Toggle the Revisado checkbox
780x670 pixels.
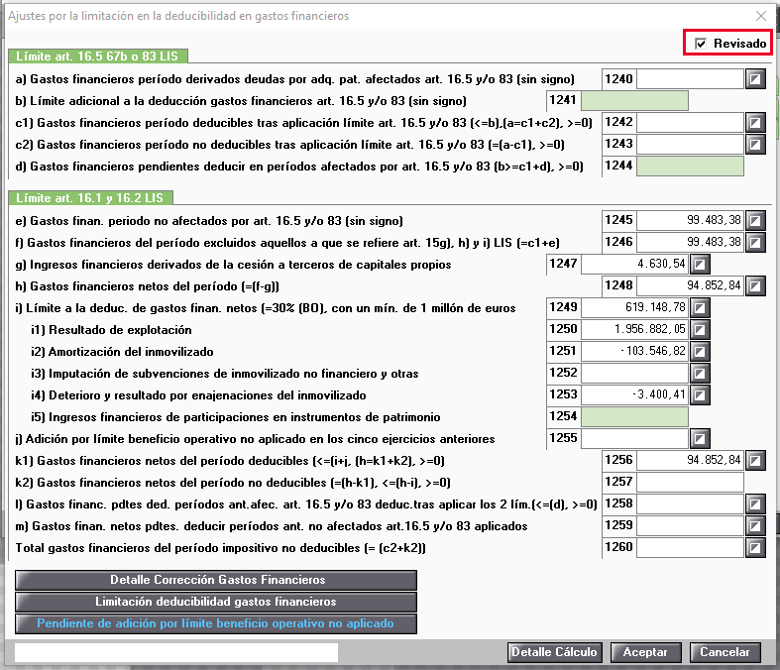[701, 44]
